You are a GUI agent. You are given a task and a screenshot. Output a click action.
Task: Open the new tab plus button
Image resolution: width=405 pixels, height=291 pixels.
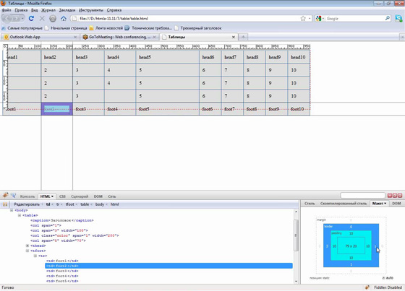click(x=243, y=37)
